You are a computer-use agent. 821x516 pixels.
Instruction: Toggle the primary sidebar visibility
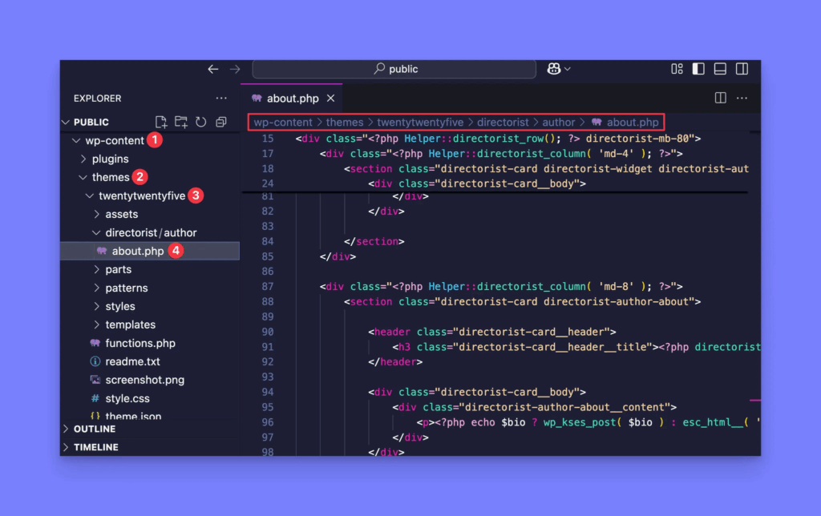tap(698, 69)
